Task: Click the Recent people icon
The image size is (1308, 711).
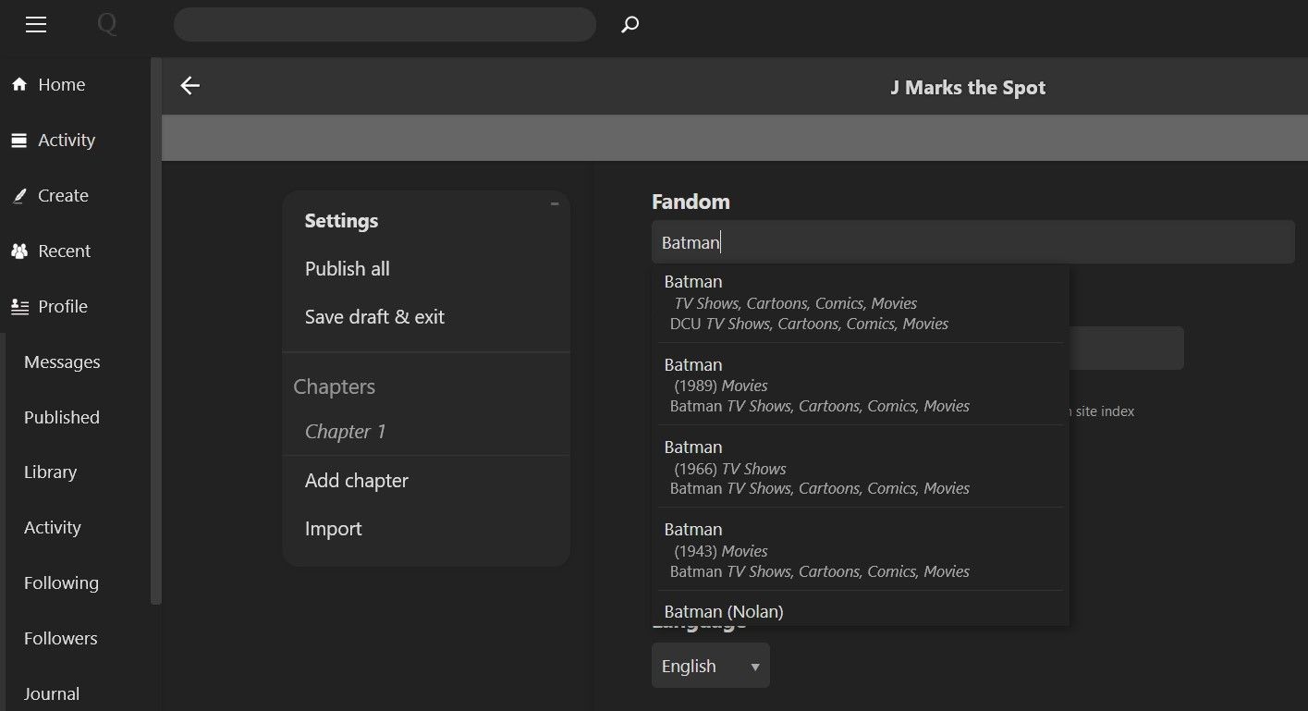Action: (18, 251)
